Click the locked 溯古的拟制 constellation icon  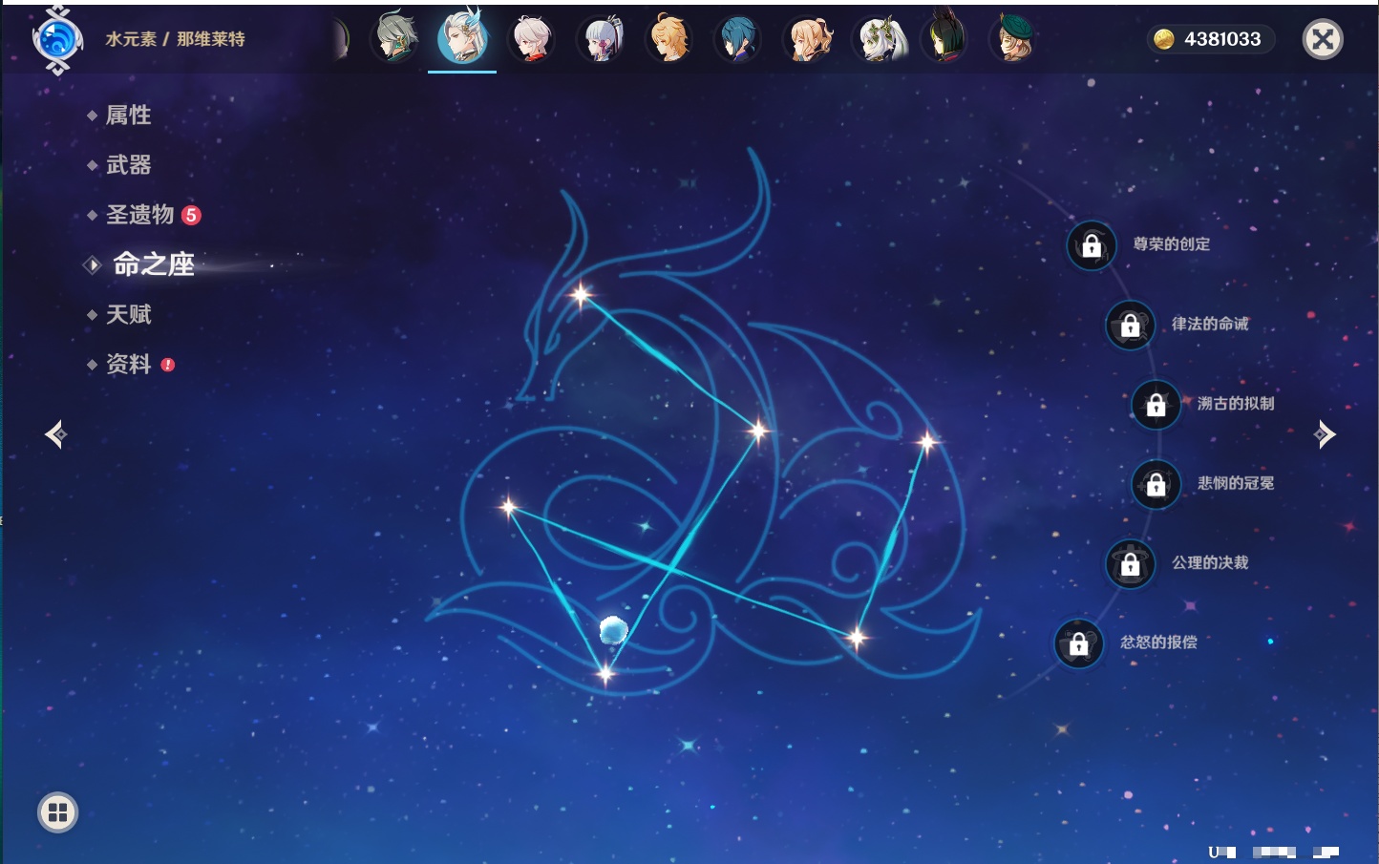[1156, 405]
